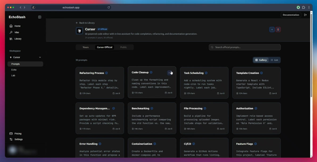Select the Cursor Official tab
The height and width of the screenshot is (162, 317).
(105, 47)
